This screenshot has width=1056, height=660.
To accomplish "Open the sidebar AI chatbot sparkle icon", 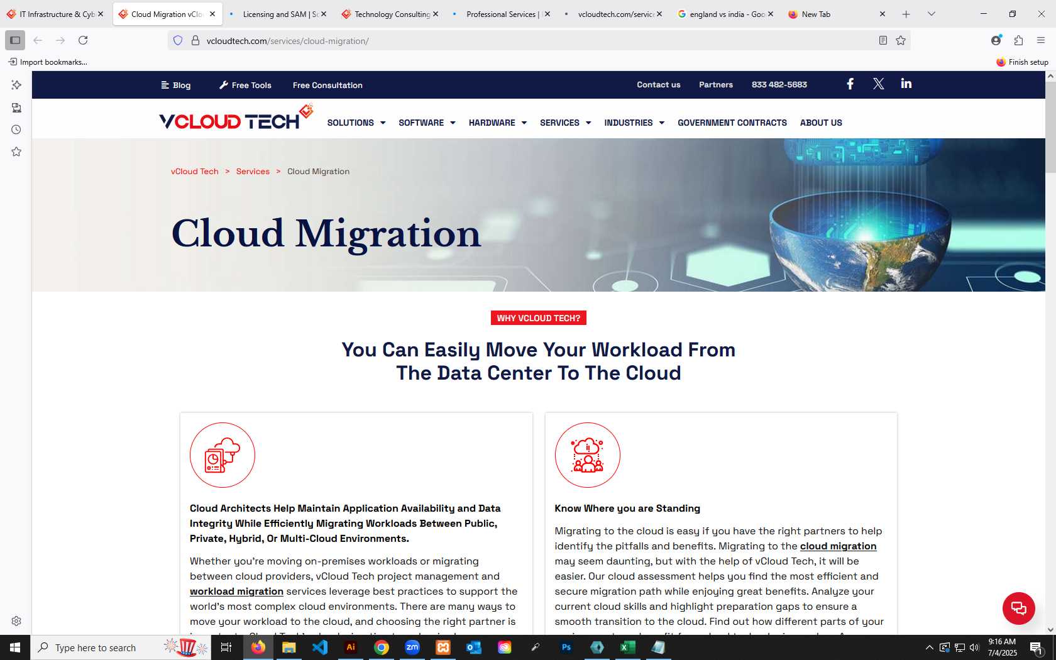I will pos(16,85).
